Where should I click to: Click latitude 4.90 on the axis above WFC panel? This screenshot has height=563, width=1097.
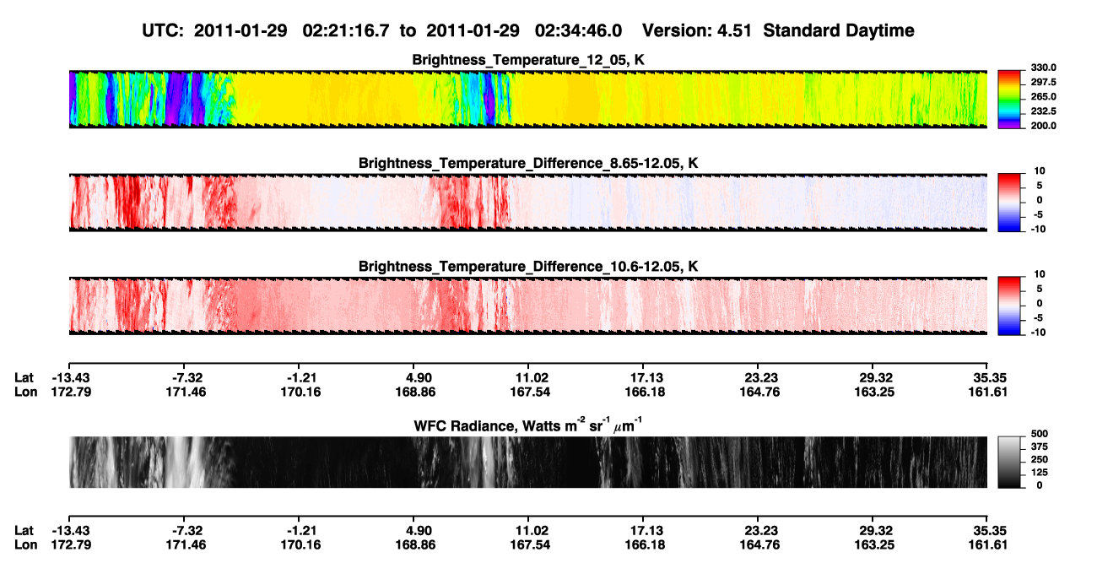[413, 378]
